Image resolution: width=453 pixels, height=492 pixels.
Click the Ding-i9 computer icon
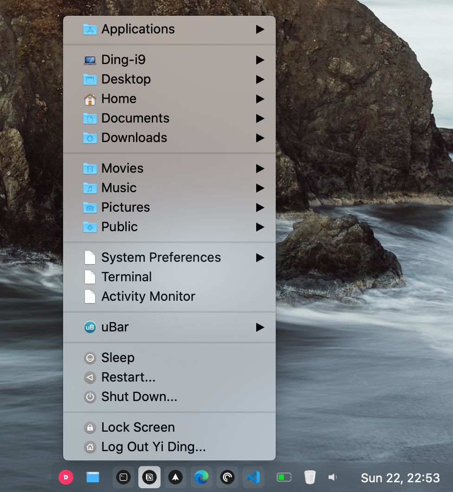click(90, 60)
